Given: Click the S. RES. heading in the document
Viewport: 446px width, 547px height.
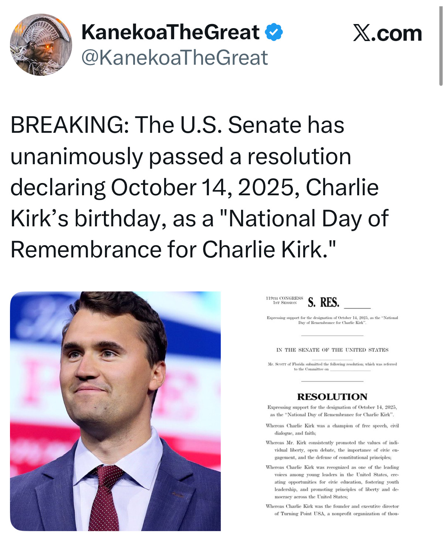Looking at the screenshot, I should coord(324,303).
